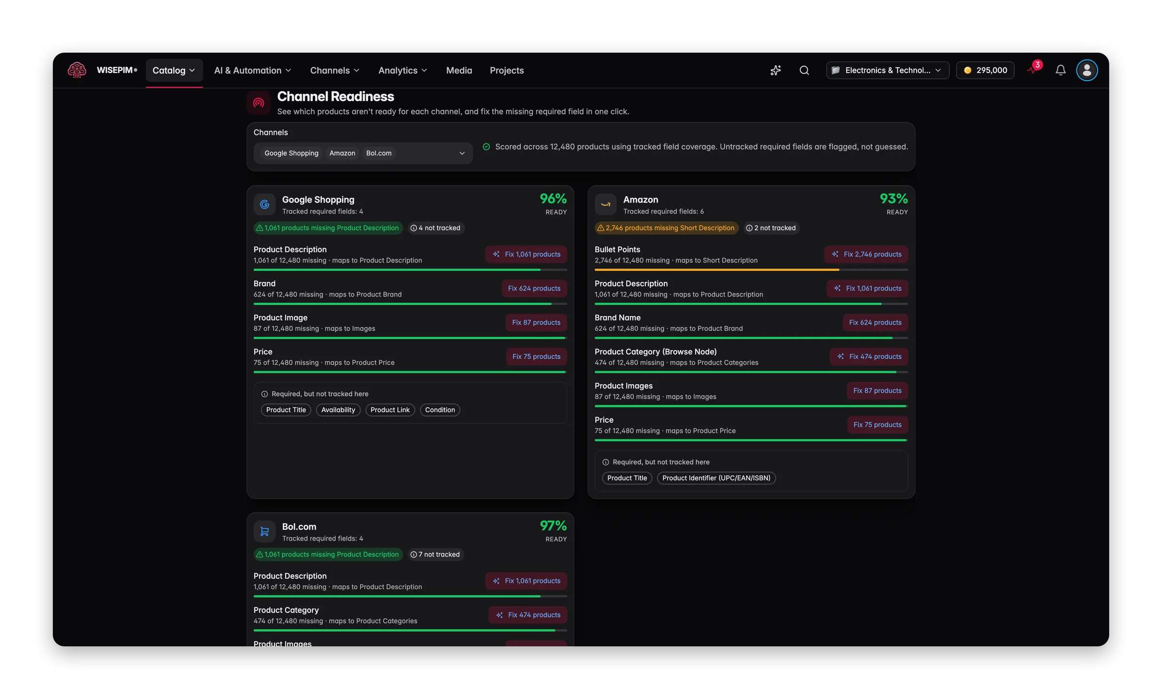The width and height of the screenshot is (1162, 699).
Task: Open the AI & Automation menu
Action: pyautogui.click(x=253, y=70)
